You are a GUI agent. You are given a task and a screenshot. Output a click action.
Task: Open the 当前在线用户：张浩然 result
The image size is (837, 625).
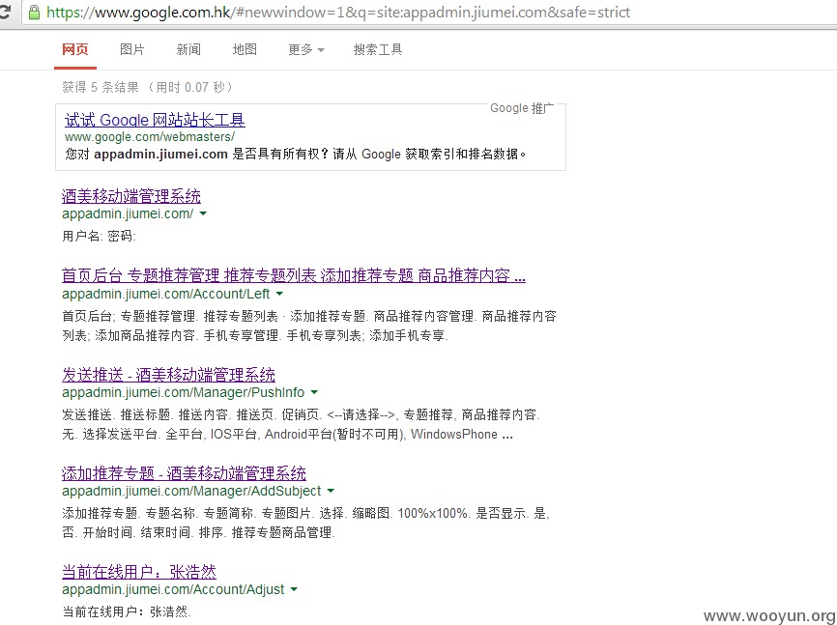pyautogui.click(x=139, y=572)
